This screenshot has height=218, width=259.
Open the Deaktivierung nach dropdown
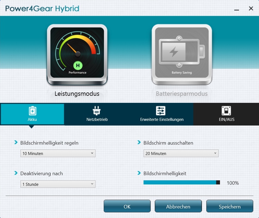tap(58, 184)
